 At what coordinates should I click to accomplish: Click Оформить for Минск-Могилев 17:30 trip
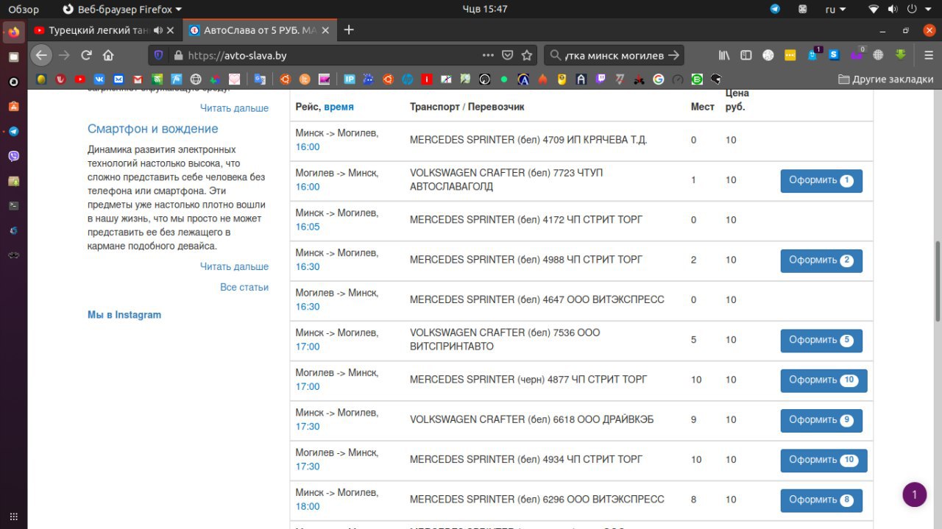[x=821, y=420]
